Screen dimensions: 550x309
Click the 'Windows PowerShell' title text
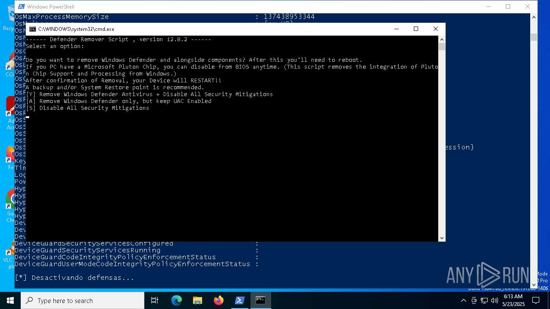(50, 7)
